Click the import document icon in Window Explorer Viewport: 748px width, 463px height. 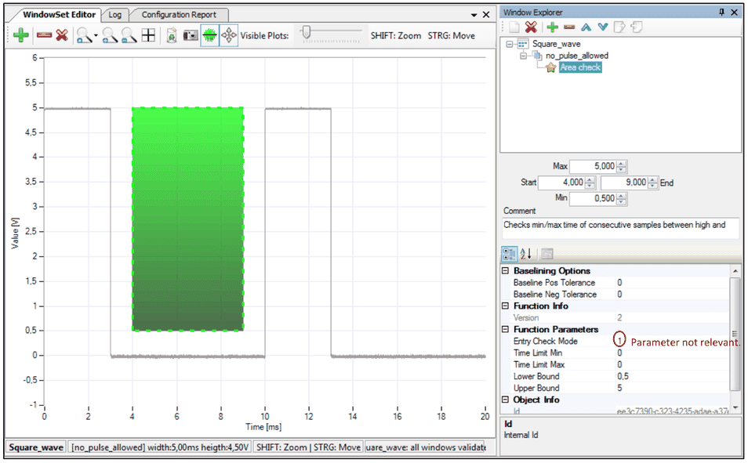[x=637, y=27]
